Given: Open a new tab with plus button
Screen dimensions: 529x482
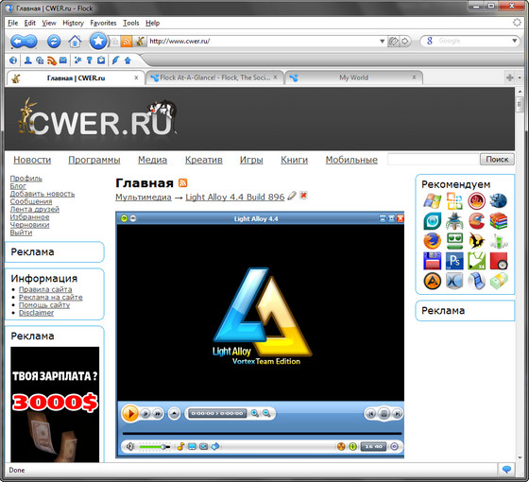Looking at the screenshot, I should (510, 77).
